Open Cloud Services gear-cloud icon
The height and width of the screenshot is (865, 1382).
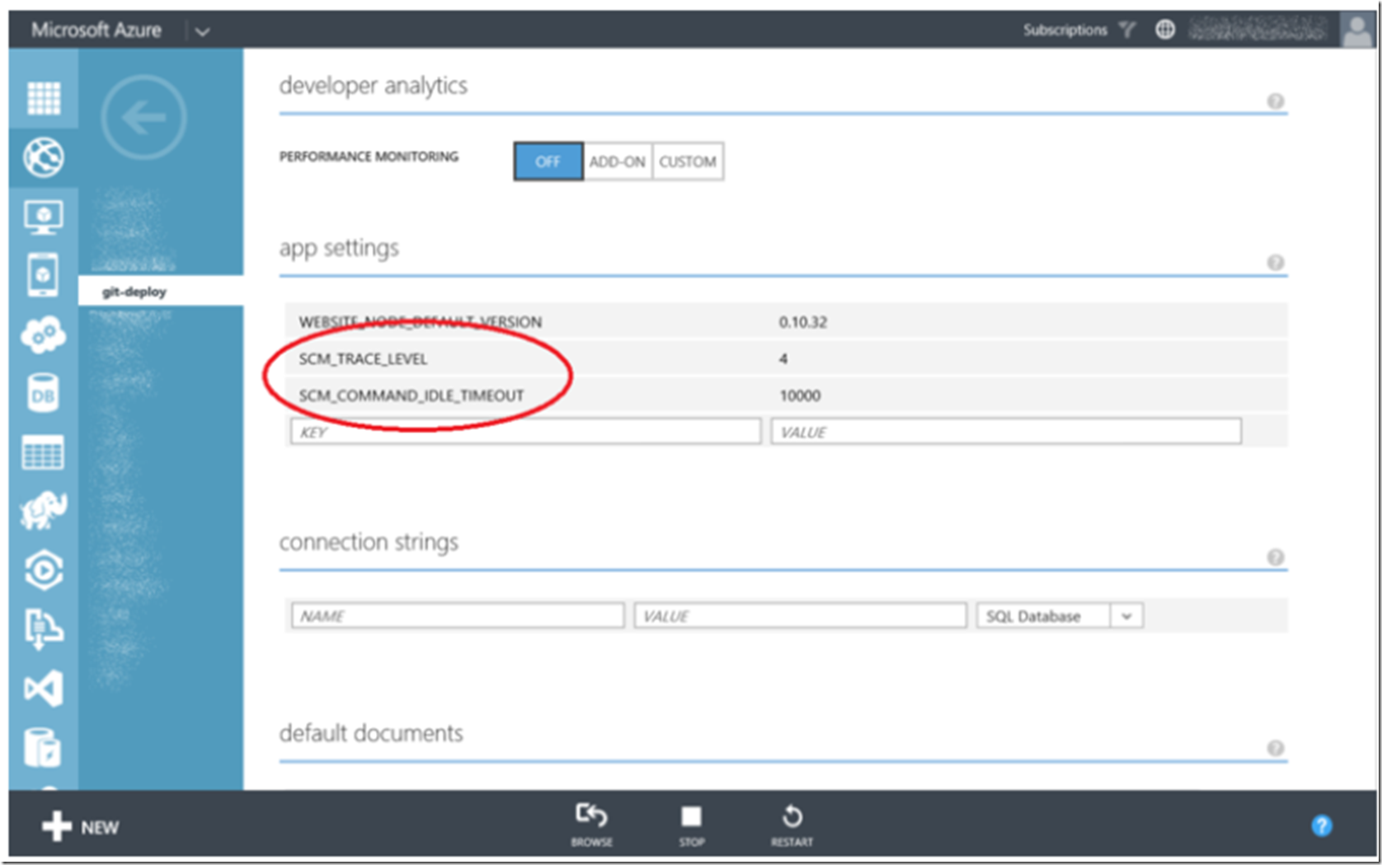click(43, 334)
